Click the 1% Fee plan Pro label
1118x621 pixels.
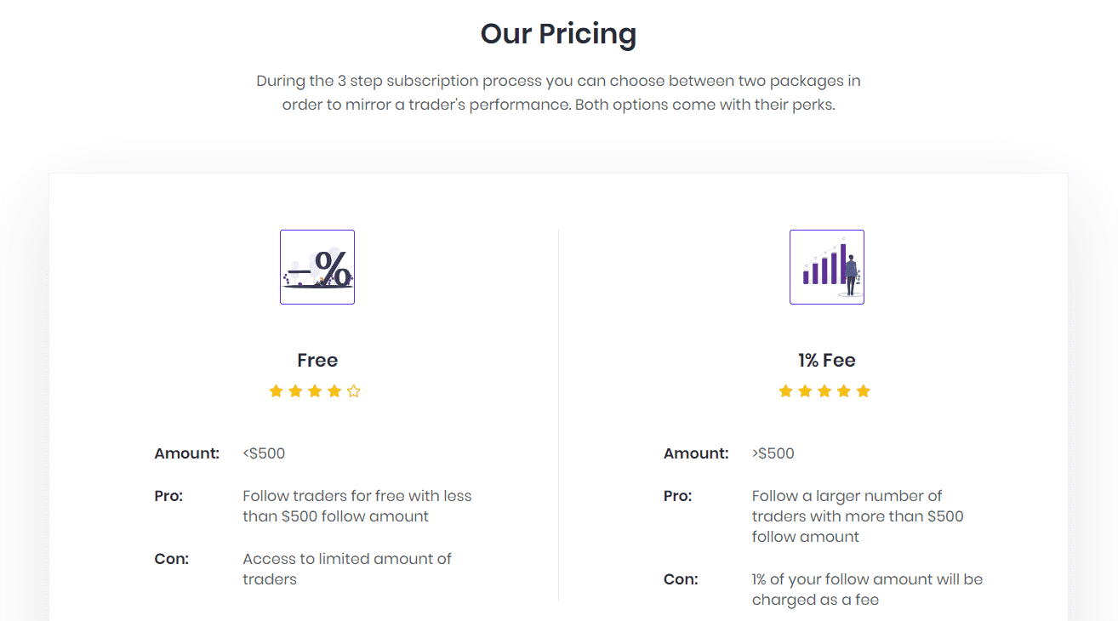pyautogui.click(x=678, y=496)
